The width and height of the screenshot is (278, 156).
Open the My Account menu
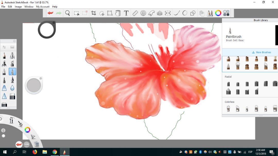pos(43,7)
